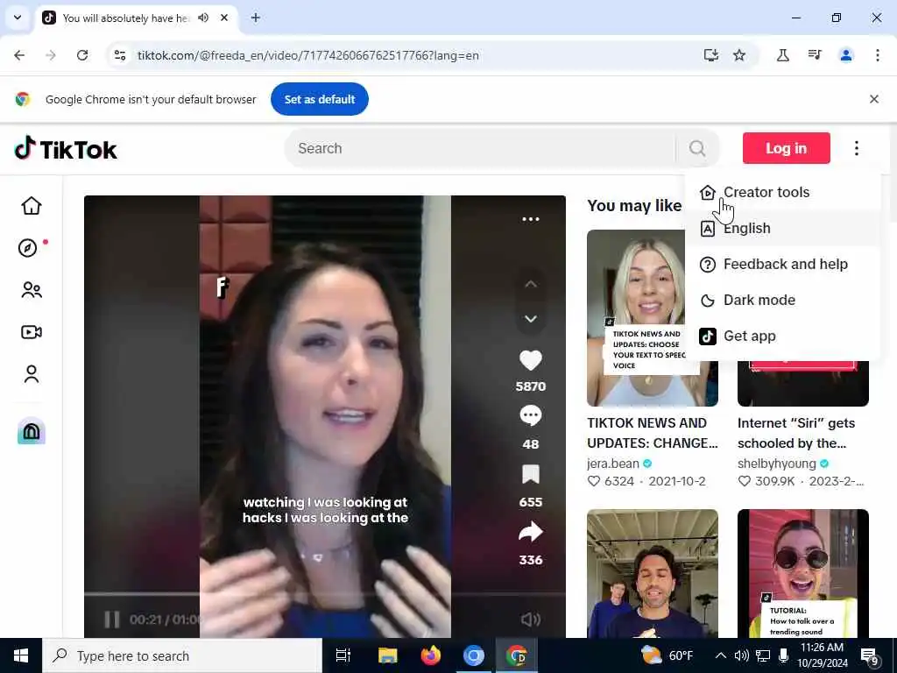
Task: Go to next video with down chevron
Action: click(530, 319)
